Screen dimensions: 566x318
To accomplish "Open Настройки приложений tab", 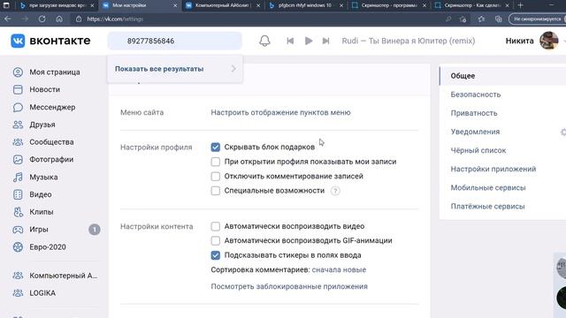I will pyautogui.click(x=493, y=169).
